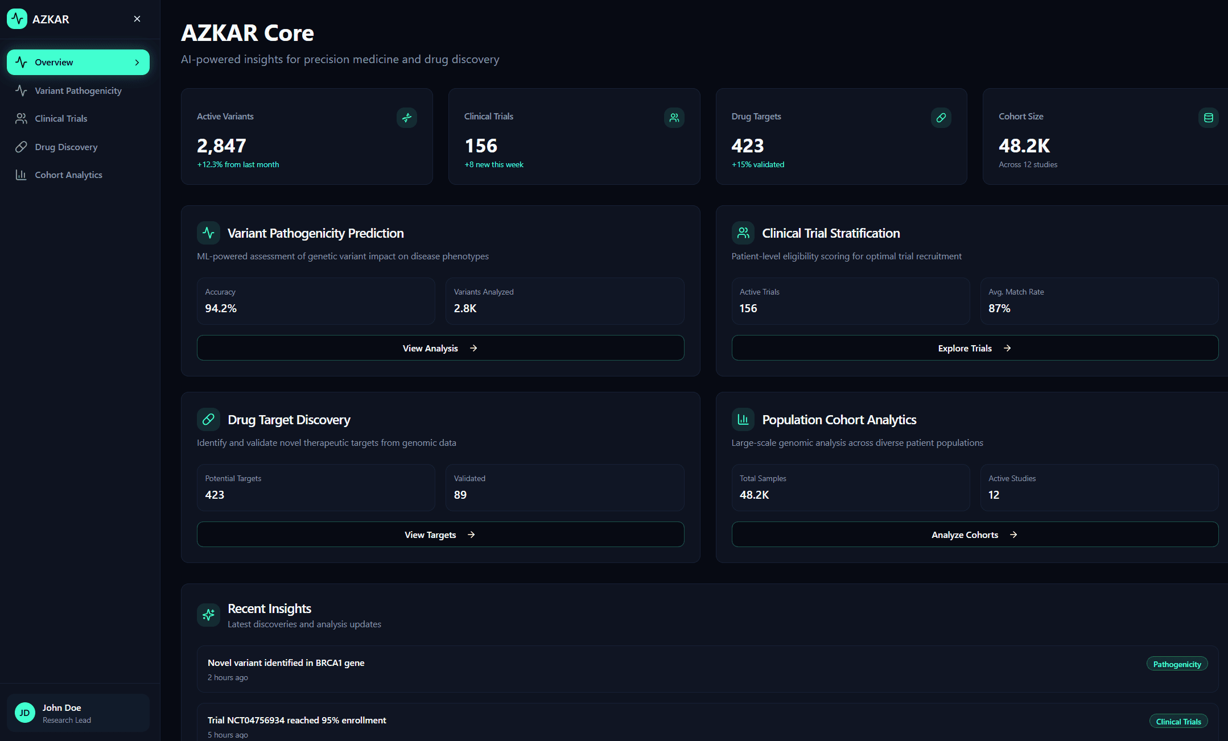Open the John Doe user profile card
Viewport: 1228px width, 741px height.
click(x=78, y=713)
